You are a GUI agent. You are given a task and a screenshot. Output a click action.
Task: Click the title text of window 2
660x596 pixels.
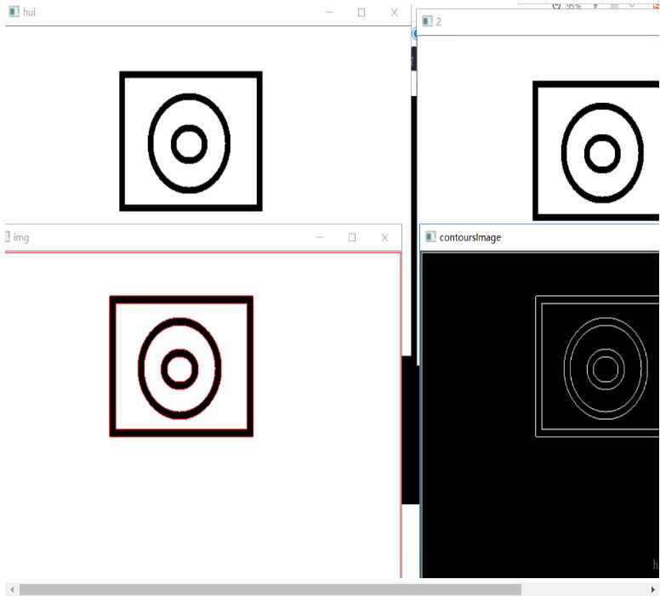(x=439, y=22)
